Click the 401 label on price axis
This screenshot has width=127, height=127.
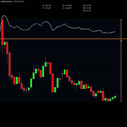pos(121,59)
